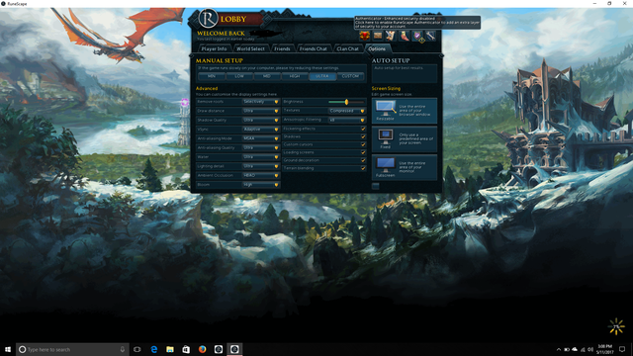Open the Authenticator shield icon
The height and width of the screenshot is (356, 633).
point(417,37)
